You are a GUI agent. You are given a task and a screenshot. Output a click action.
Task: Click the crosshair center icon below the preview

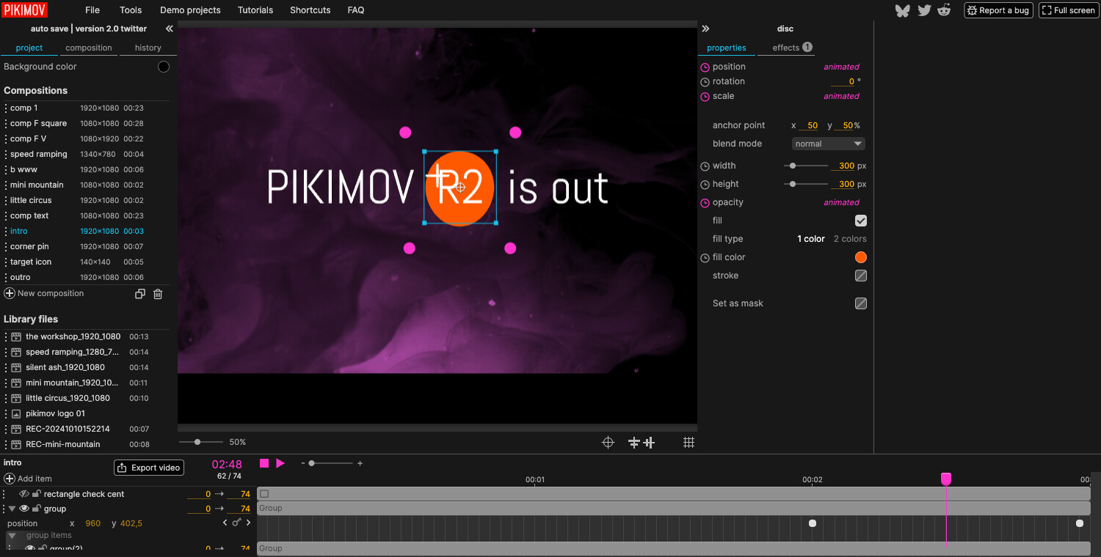608,443
